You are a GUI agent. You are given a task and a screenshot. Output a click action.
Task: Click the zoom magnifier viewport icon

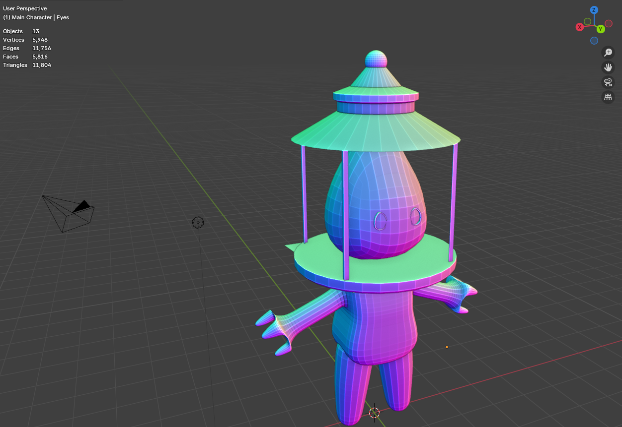(x=608, y=52)
